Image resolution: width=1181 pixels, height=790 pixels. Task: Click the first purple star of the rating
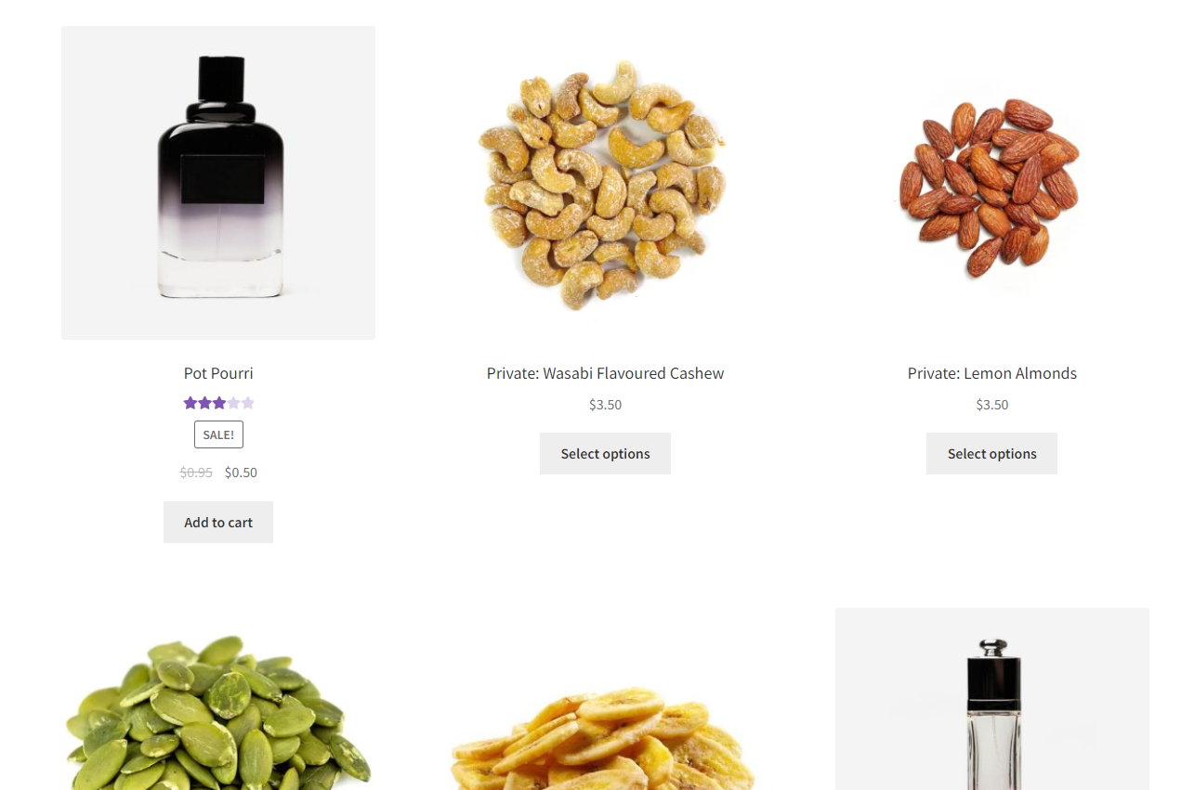coord(190,403)
